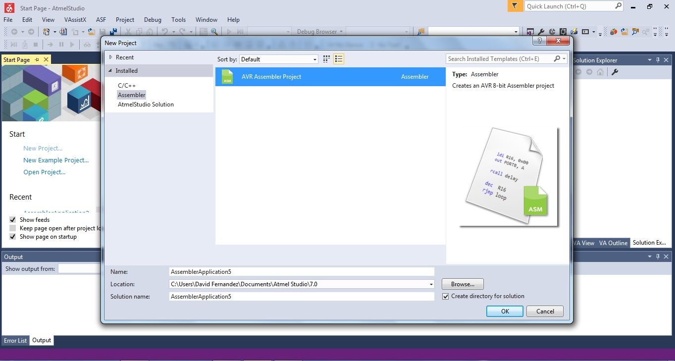Select the AVR Assembler Project template

click(271, 77)
